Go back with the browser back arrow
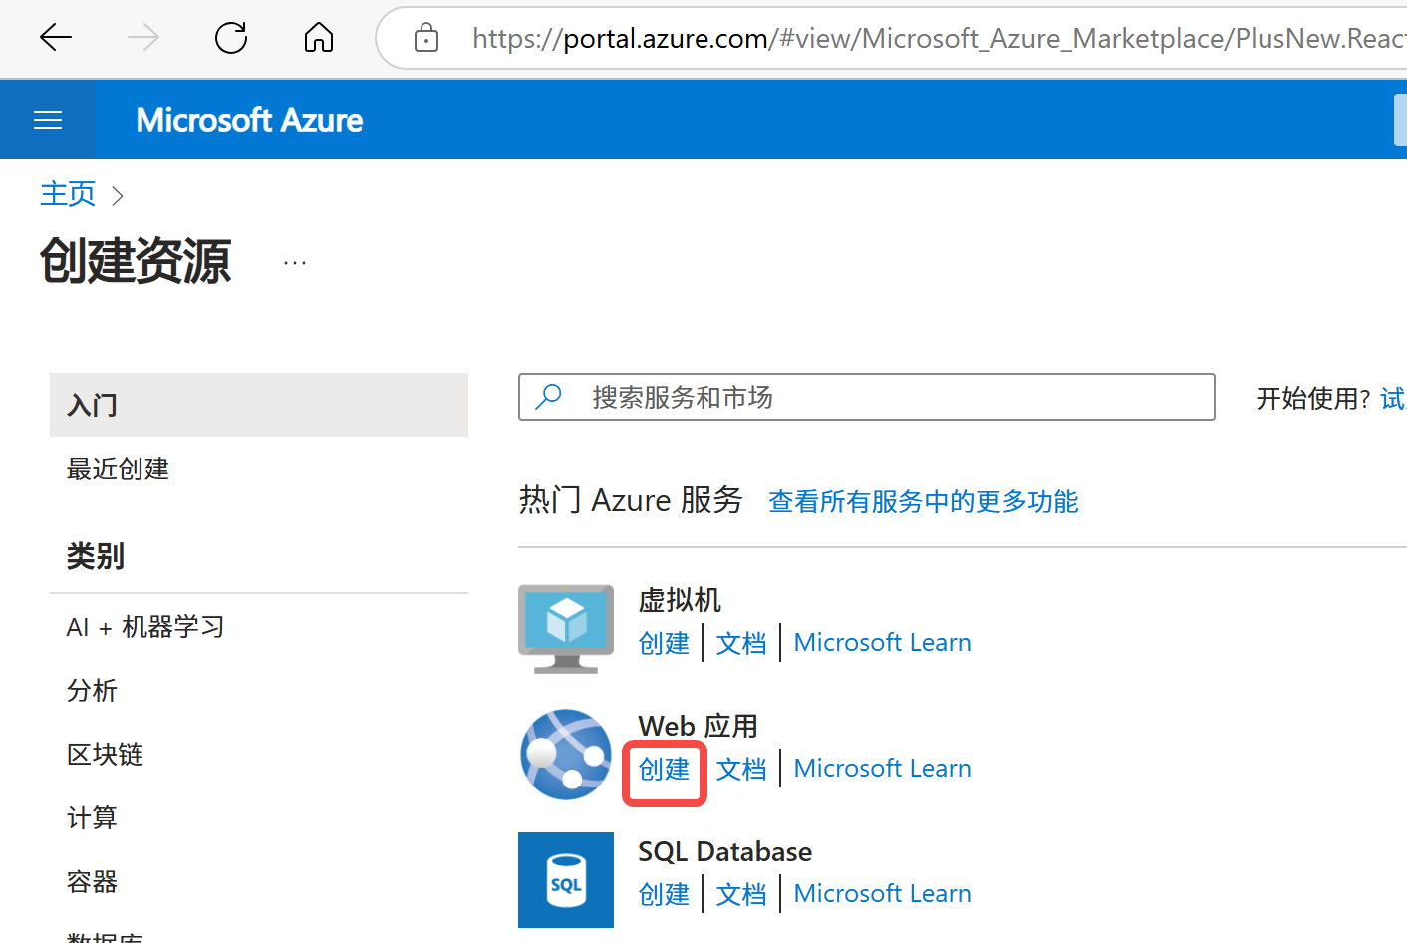Viewport: 1407px width, 943px height. point(56,38)
